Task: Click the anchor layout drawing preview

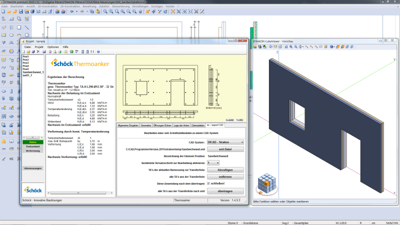Action: click(x=181, y=88)
